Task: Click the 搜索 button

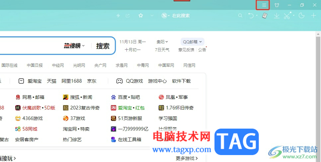Action: [103, 46]
